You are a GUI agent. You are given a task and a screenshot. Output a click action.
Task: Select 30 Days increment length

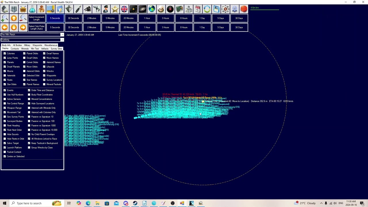239,18
